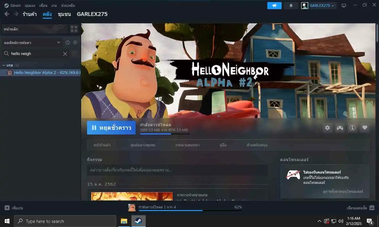Screen dimensions: 379x227
Task: Show game info with the i icon
Action: (x=352, y=128)
